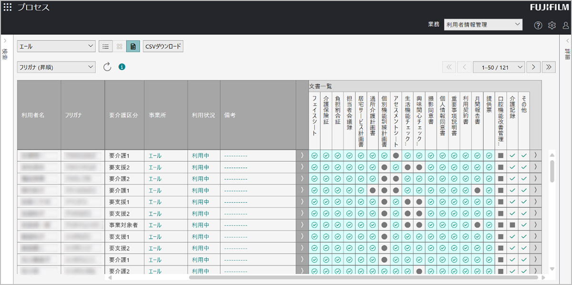Switch to thumbnail grid view icon
572x285 pixels.
pyautogui.click(x=119, y=46)
